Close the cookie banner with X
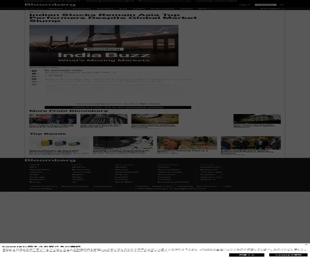This screenshot has height=258, width=310. pyautogui.click(x=306, y=244)
